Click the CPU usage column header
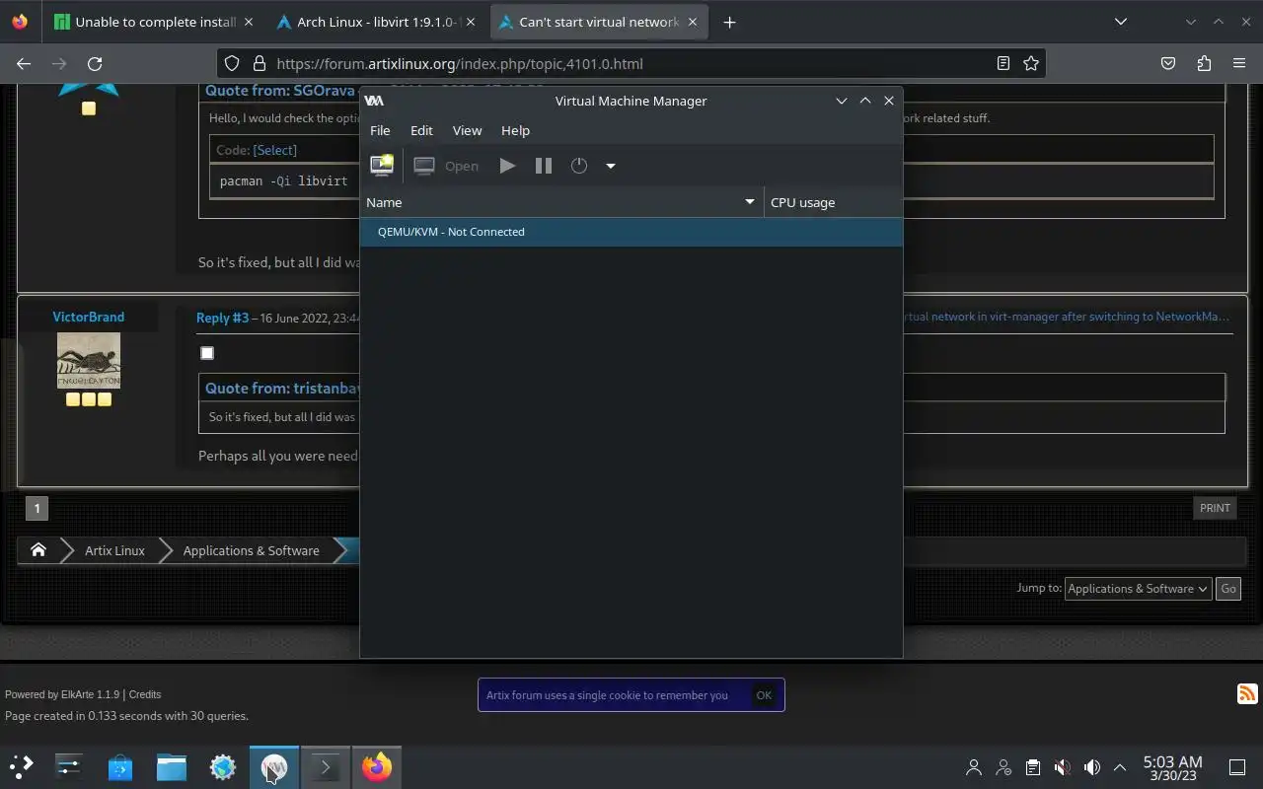 click(x=833, y=202)
